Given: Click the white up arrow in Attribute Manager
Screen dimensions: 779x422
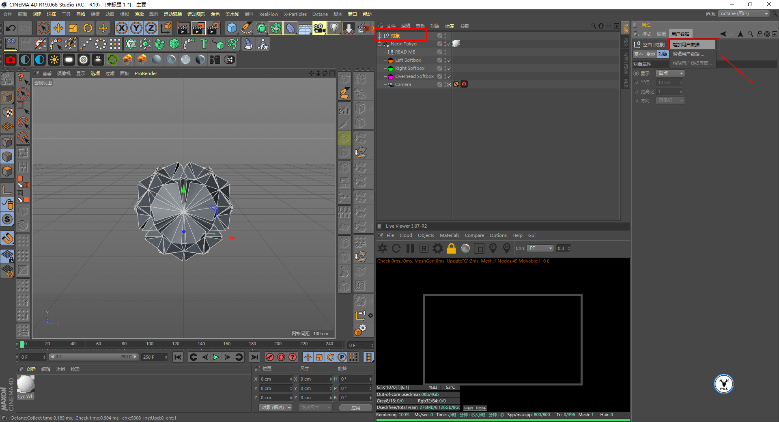Looking at the screenshot, I should [740, 34].
